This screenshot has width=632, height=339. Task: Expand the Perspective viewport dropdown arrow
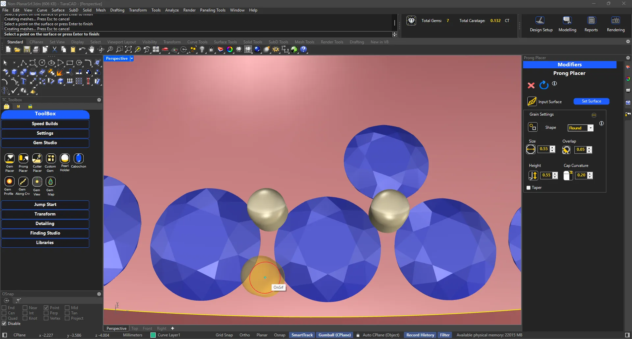pos(132,58)
